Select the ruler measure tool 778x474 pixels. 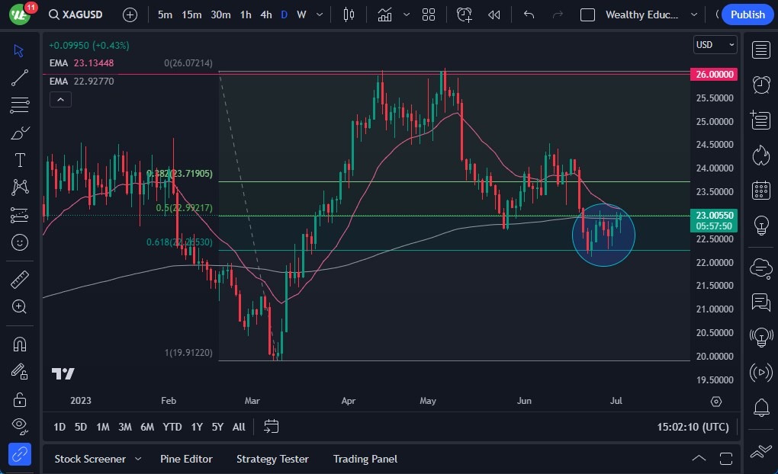[x=20, y=280]
